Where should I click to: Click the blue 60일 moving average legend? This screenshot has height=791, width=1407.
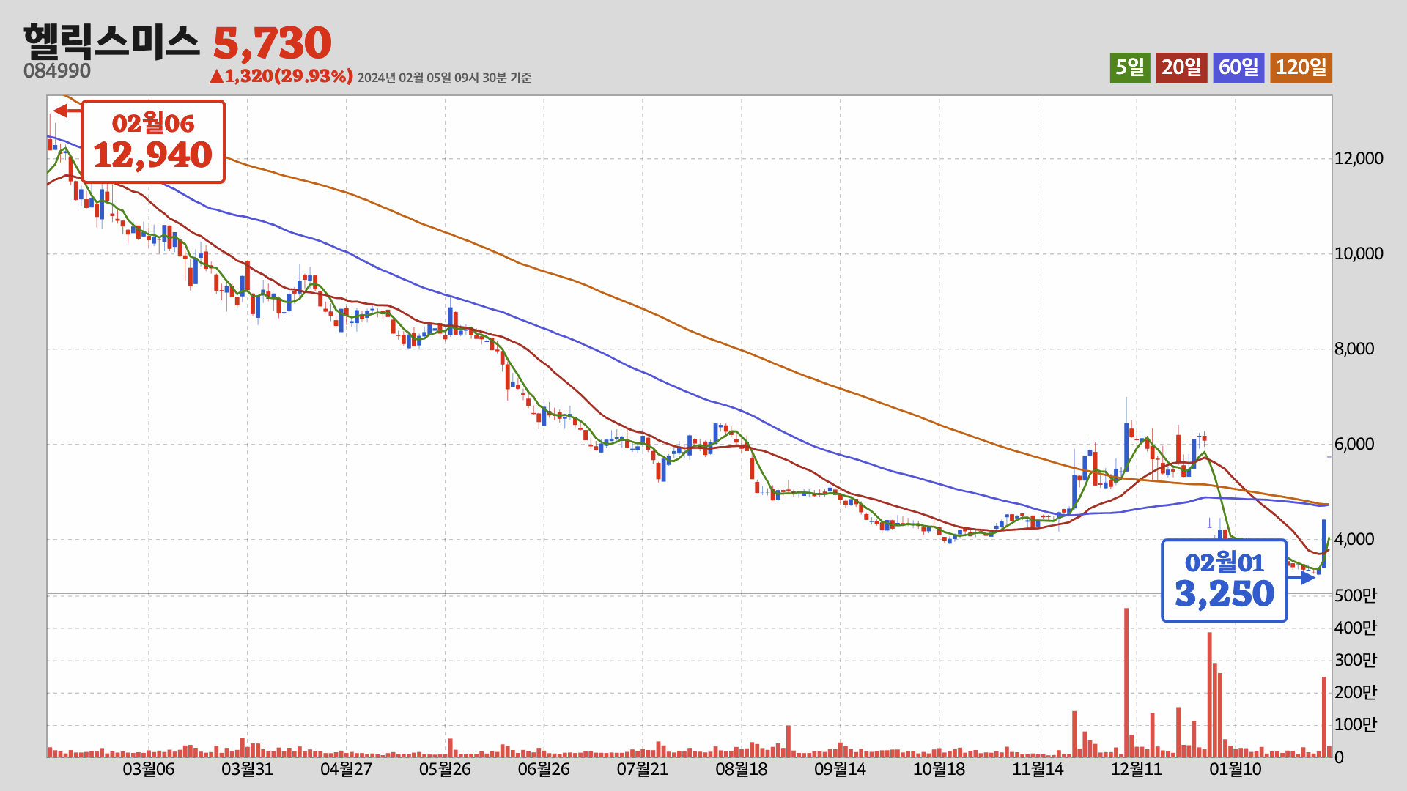coord(1238,67)
